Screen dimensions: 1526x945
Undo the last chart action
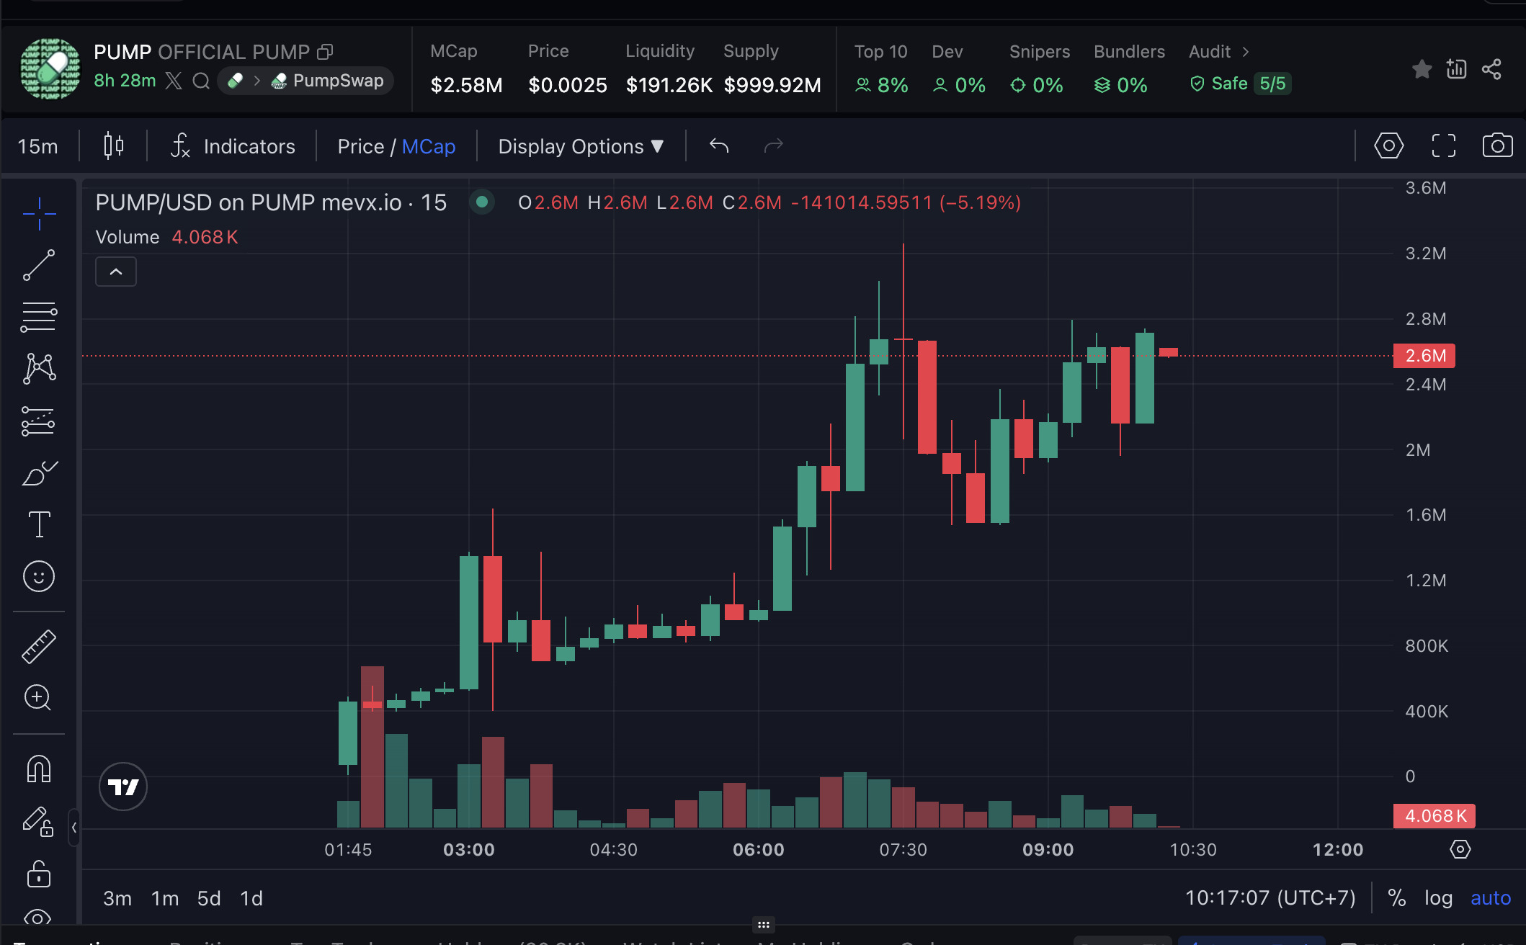pos(719,146)
